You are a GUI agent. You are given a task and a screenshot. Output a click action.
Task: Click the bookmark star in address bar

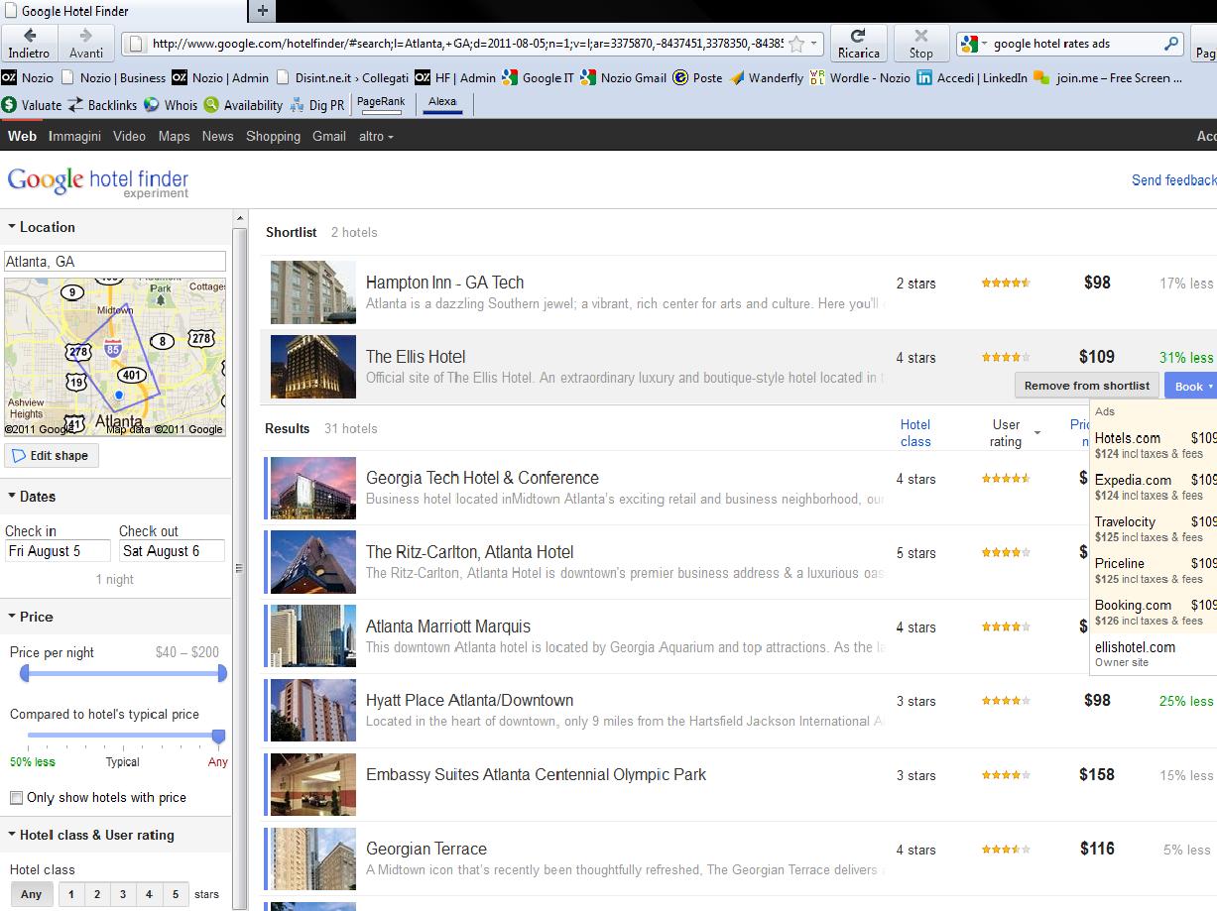click(x=796, y=44)
